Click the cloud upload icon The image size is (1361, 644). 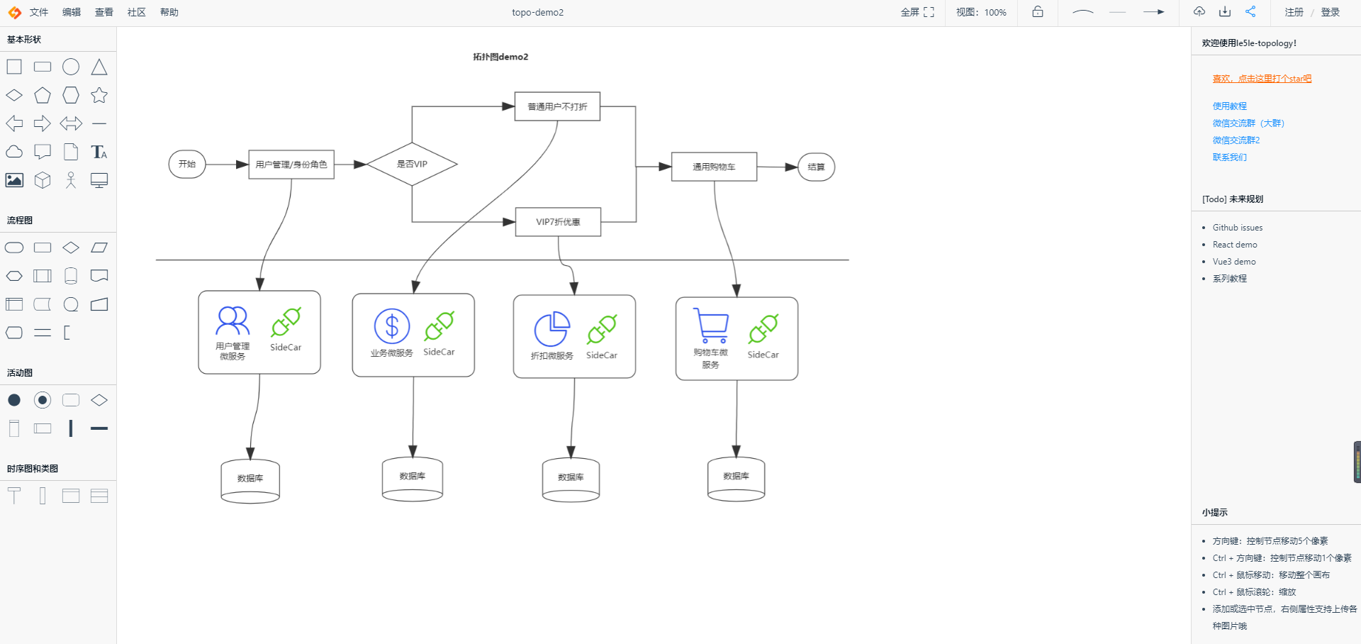(1199, 11)
